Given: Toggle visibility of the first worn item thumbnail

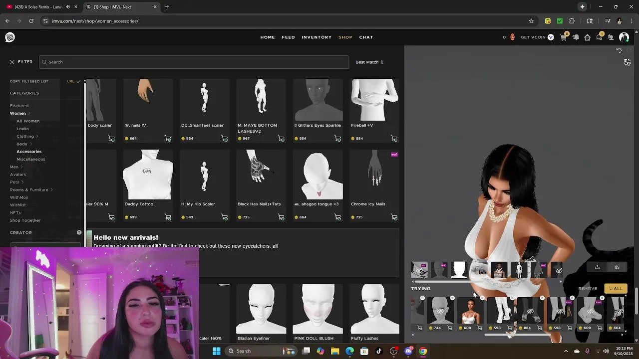Looking at the screenshot, I should click(420, 270).
